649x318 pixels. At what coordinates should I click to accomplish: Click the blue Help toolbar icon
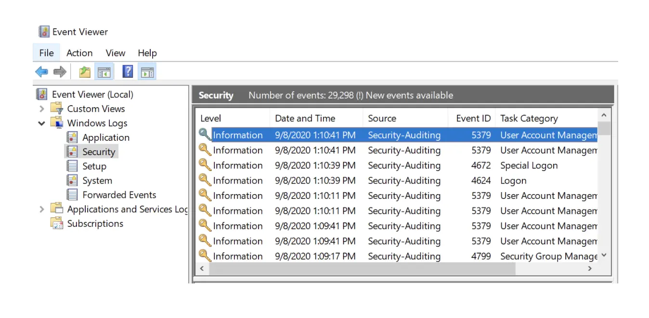point(128,72)
